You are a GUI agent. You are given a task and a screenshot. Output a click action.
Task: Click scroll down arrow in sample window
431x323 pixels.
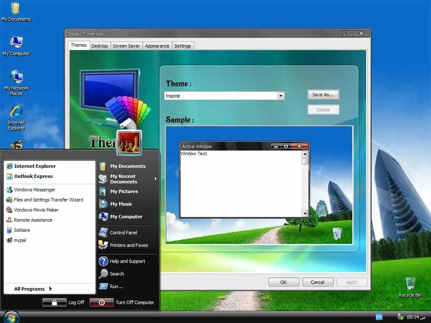[305, 213]
